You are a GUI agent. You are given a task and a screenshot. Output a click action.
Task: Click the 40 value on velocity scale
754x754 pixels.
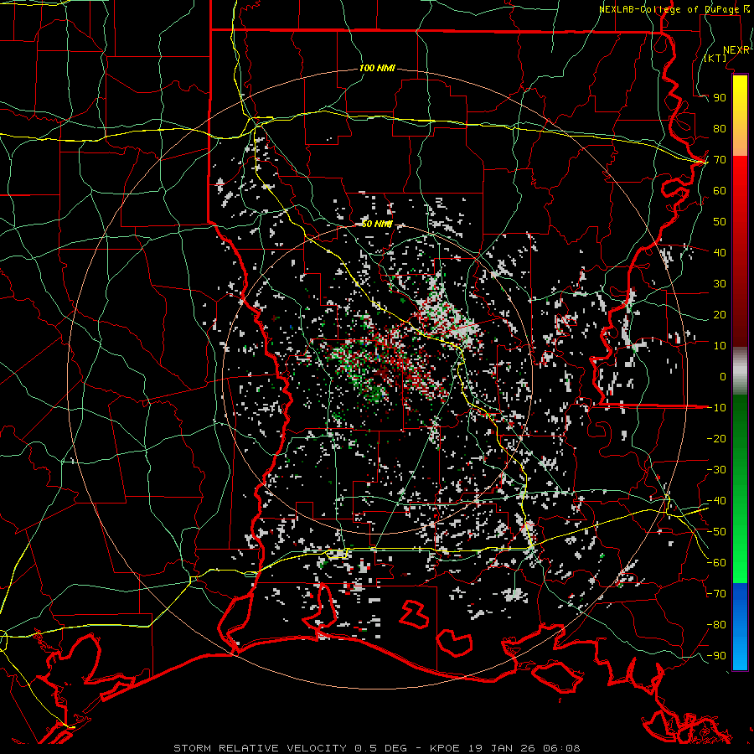tap(720, 252)
